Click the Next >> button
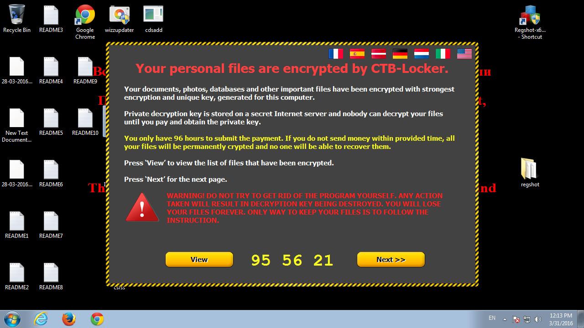The height and width of the screenshot is (328, 584). click(x=391, y=260)
